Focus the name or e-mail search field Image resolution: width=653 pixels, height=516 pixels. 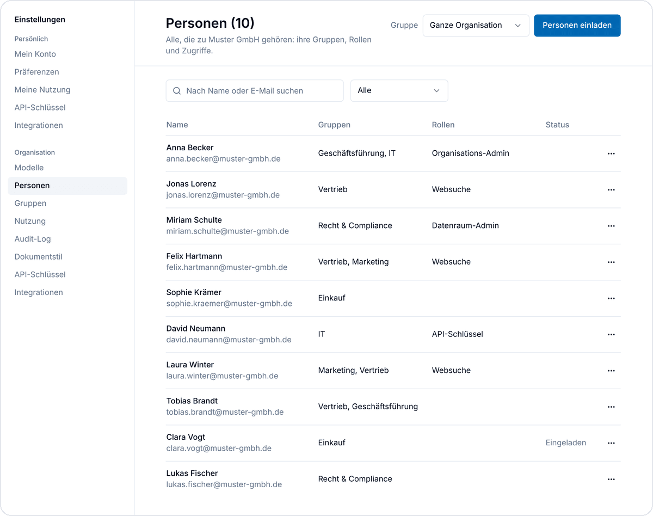coord(255,91)
